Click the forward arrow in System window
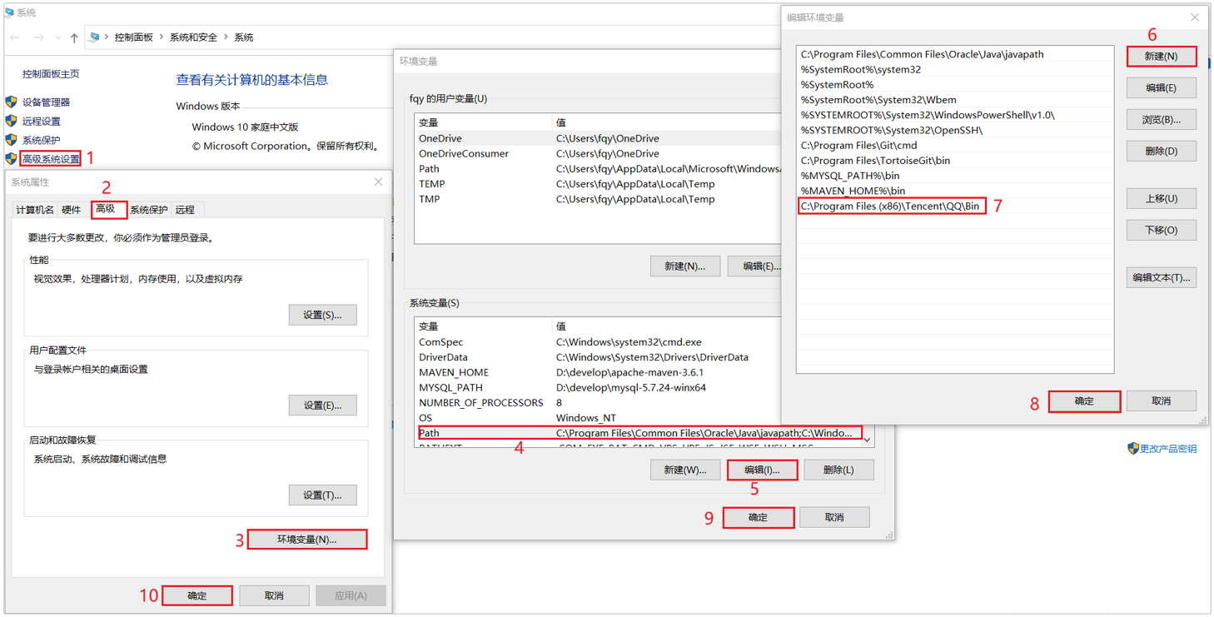The height and width of the screenshot is (617, 1214). pyautogui.click(x=38, y=37)
